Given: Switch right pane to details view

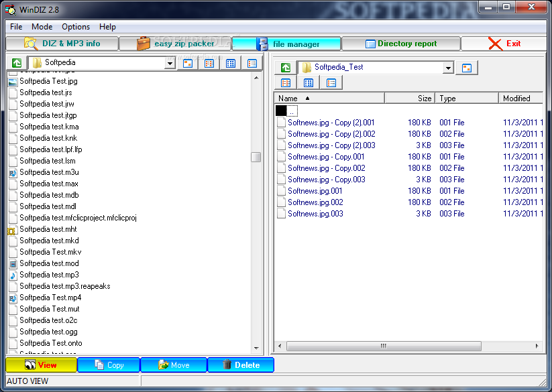Looking at the screenshot, I should 331,83.
